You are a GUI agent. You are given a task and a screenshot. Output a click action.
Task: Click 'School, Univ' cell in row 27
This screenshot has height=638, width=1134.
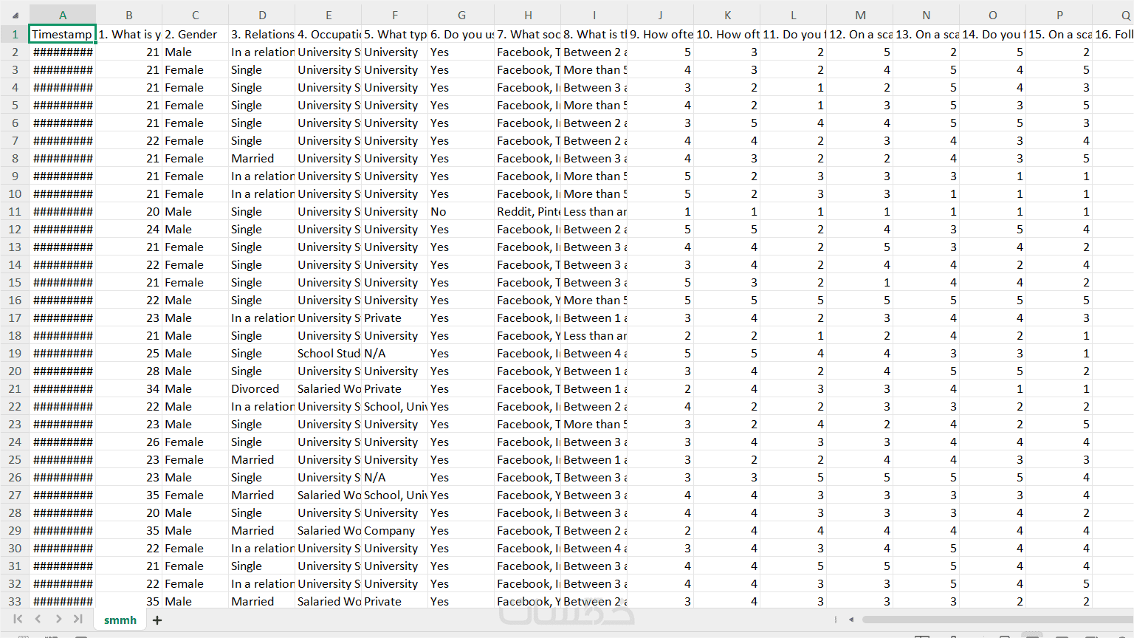395,495
